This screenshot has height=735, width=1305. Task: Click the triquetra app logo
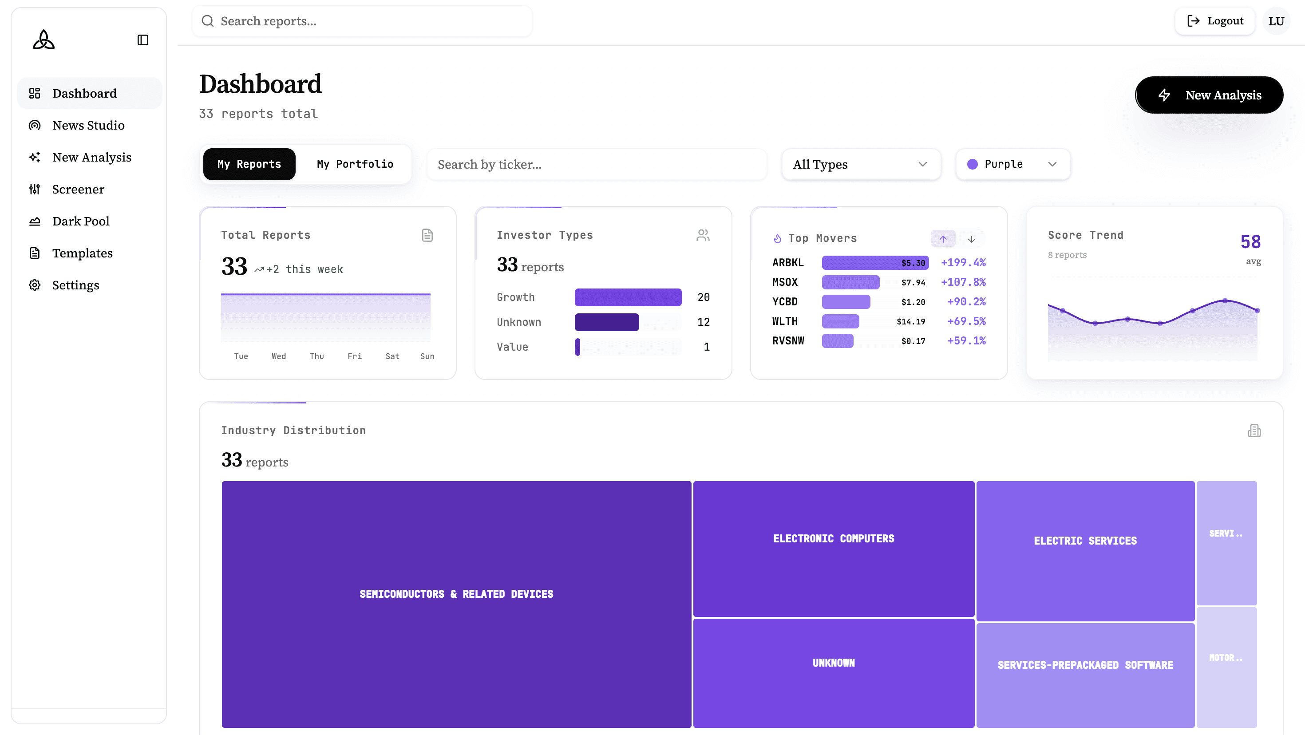43,40
